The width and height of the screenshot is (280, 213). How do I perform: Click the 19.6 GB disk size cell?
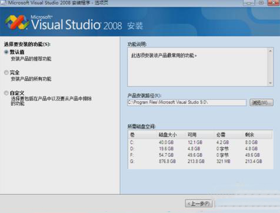[166, 148]
